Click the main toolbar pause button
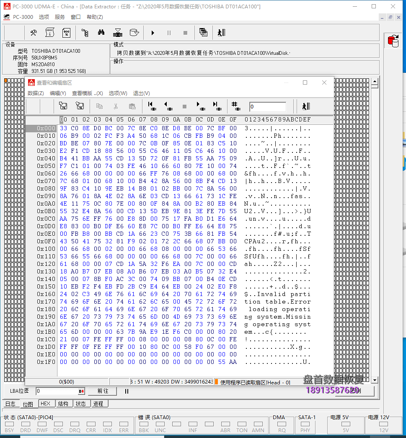The image size is (406, 438). pyautogui.click(x=169, y=33)
